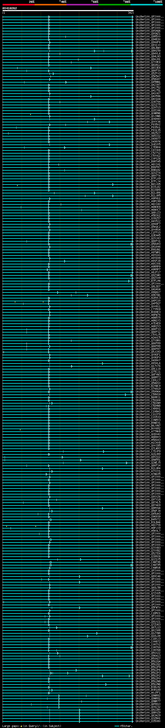Open hit UniRef100_Q6UA12
Viewport: 165px width, 728px height.
148,65
